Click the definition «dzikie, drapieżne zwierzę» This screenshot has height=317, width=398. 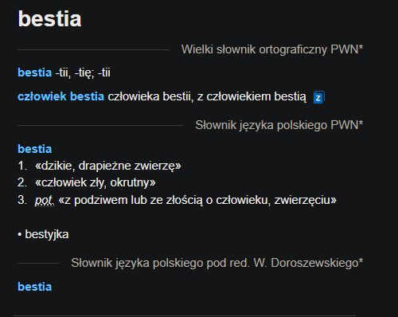pyautogui.click(x=108, y=166)
